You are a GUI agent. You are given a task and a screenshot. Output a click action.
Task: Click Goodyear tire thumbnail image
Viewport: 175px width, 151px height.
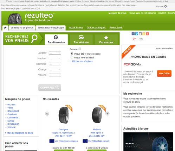coord(64,115)
